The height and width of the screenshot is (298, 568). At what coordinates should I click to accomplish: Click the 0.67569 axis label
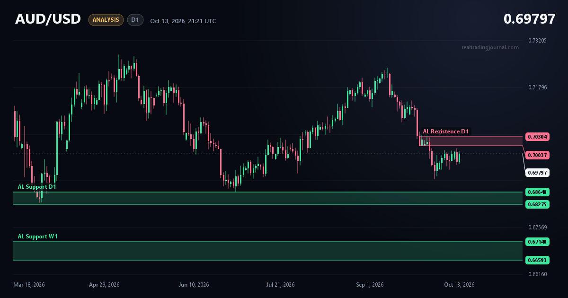click(537, 228)
